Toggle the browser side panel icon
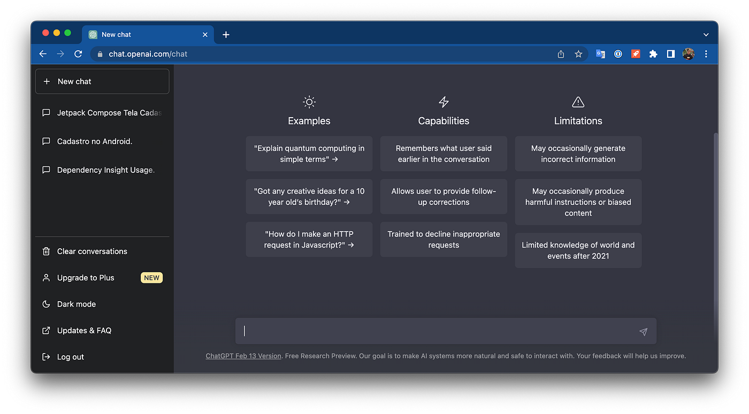Viewport: 749px width, 414px height. click(671, 54)
